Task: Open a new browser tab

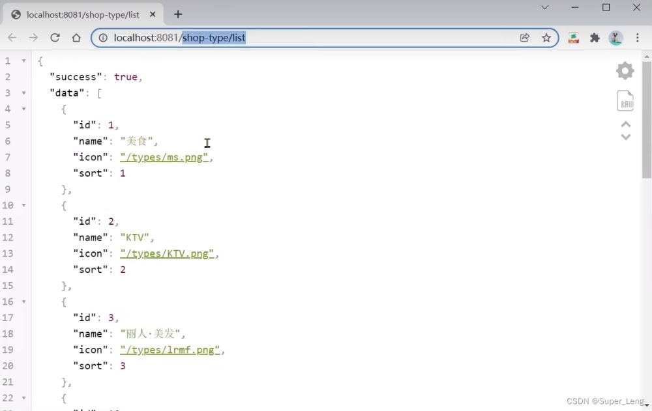Action: coord(178,14)
